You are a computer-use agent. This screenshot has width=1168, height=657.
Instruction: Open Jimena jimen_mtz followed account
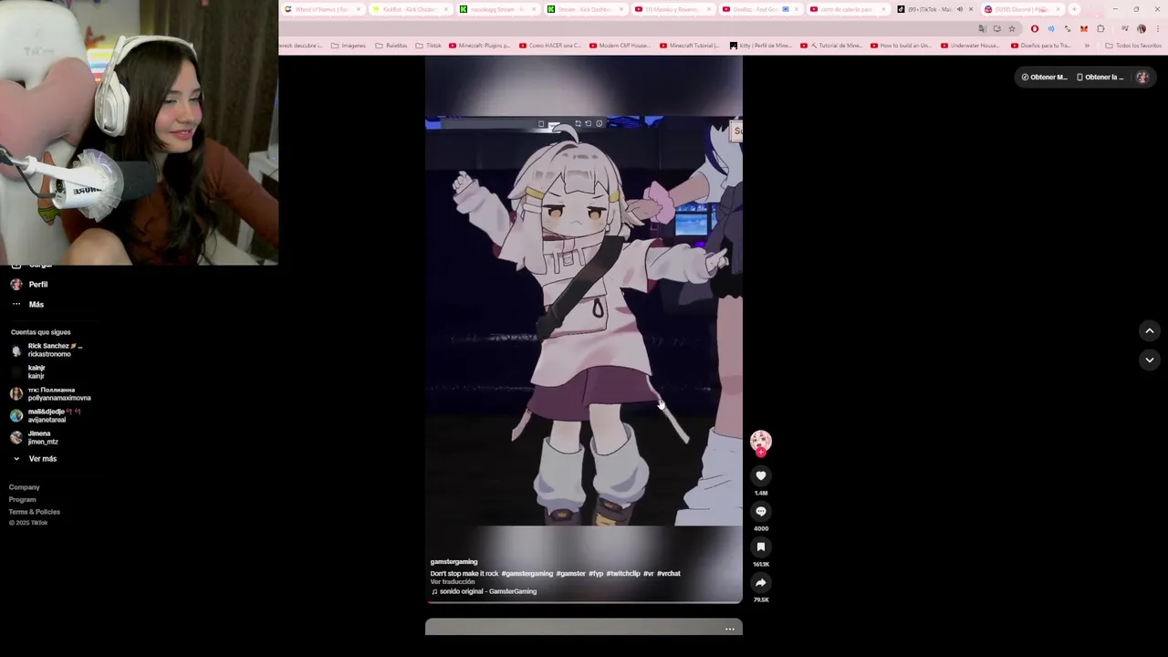click(35, 437)
